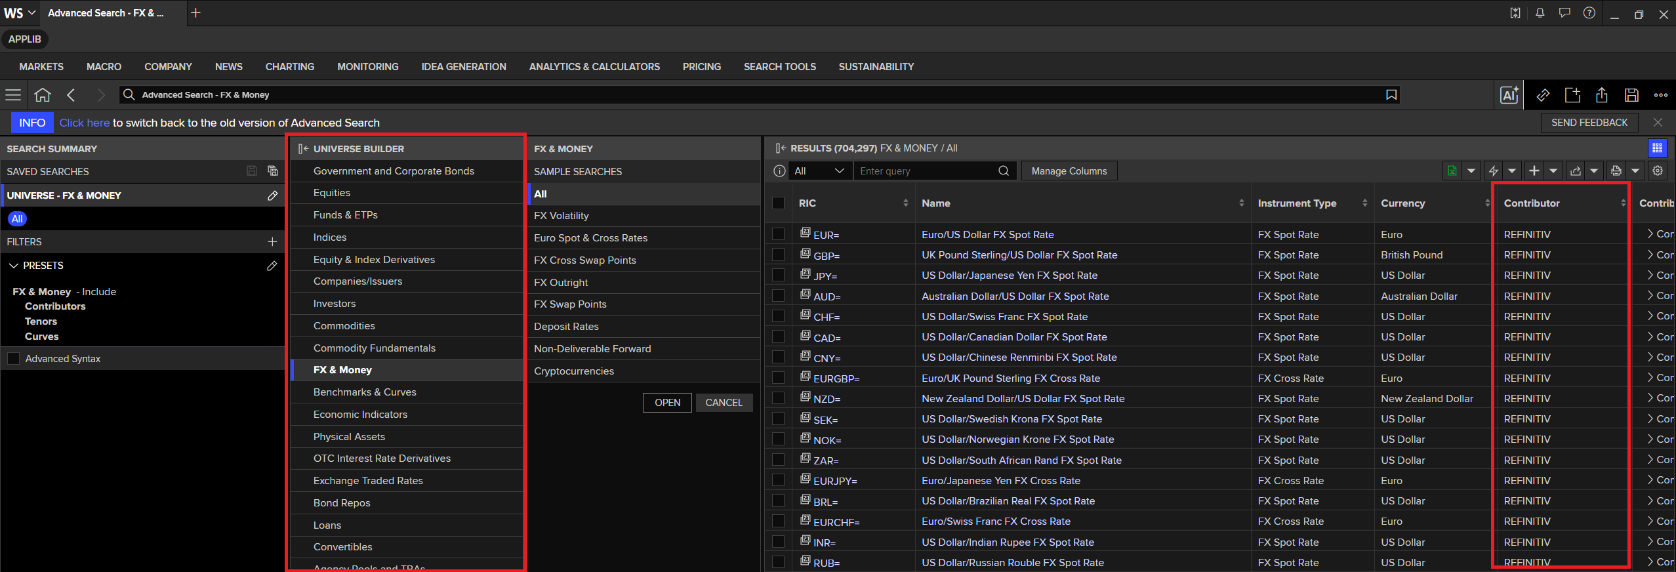
Task: Open the SEARCH TOOLS menu
Action: point(780,67)
